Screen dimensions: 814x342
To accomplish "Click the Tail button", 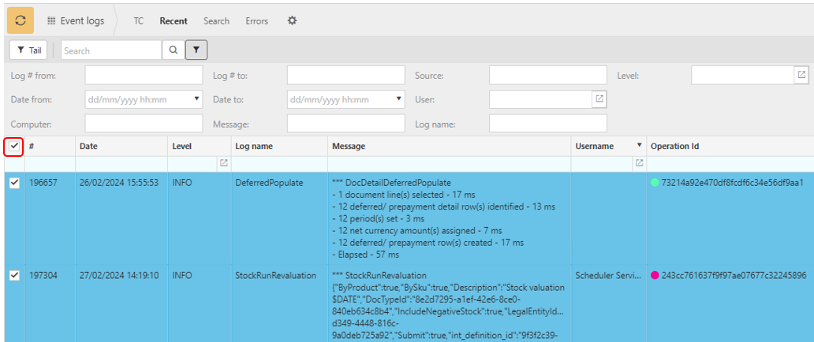I will [x=28, y=50].
